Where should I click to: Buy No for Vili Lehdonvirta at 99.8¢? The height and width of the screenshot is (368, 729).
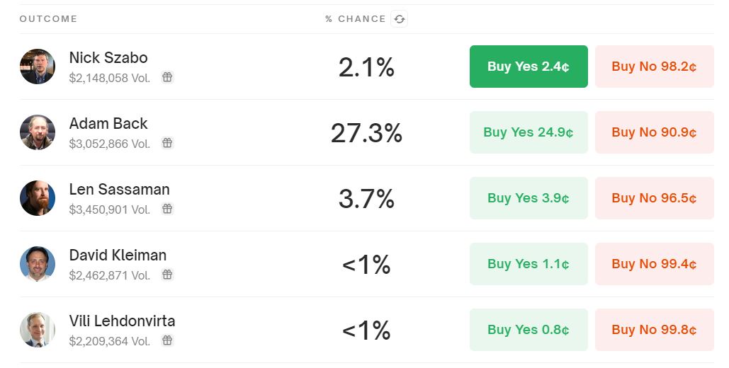(x=654, y=330)
